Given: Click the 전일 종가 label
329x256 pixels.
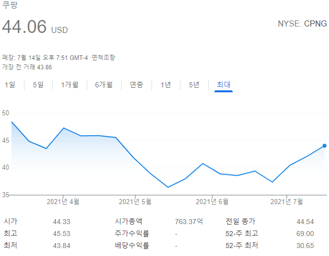Looking at the screenshot, I should [240, 221].
